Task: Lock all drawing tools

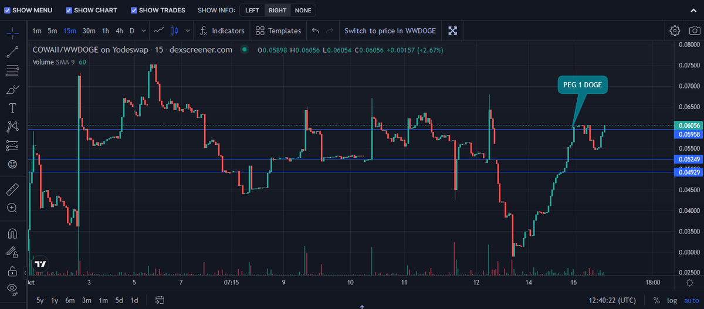Action: (x=12, y=271)
